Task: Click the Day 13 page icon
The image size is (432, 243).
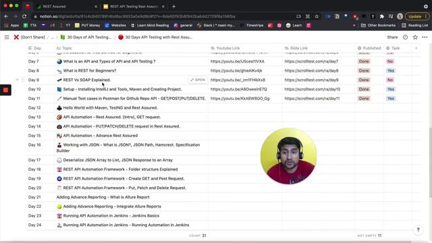Action: (59, 117)
